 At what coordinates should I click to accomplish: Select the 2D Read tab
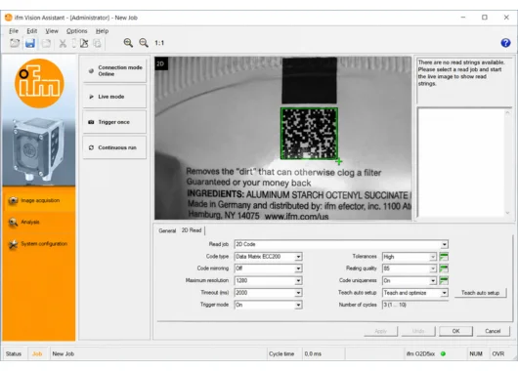pos(192,230)
